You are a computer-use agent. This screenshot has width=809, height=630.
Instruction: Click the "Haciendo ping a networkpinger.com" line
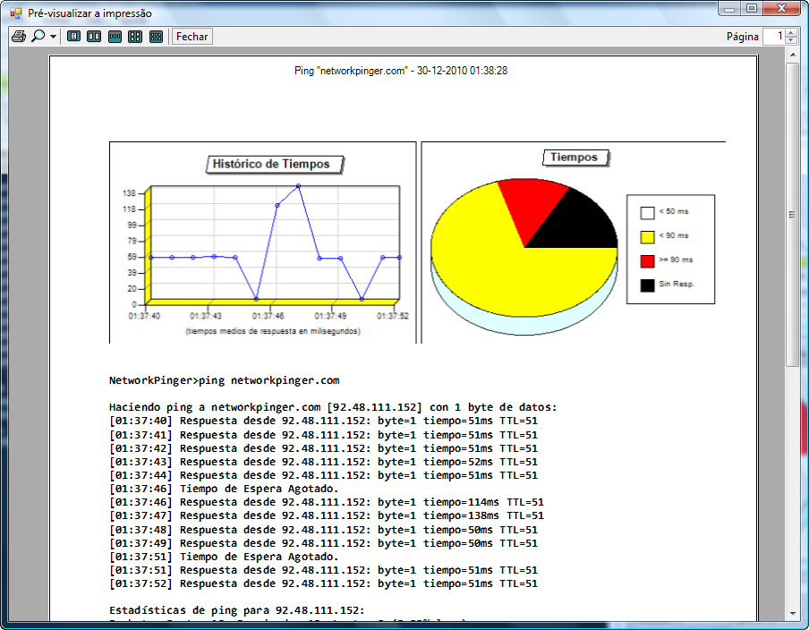(x=333, y=407)
